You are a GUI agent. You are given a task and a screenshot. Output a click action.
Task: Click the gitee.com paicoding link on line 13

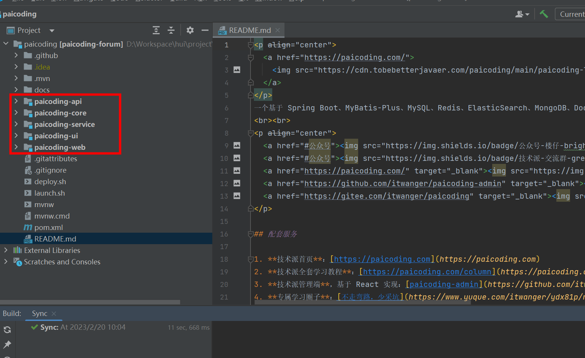pos(387,196)
